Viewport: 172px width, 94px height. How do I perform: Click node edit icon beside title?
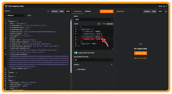tap(6, 6)
